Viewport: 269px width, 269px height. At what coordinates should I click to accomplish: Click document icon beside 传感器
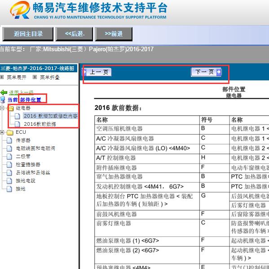pos(9,140)
